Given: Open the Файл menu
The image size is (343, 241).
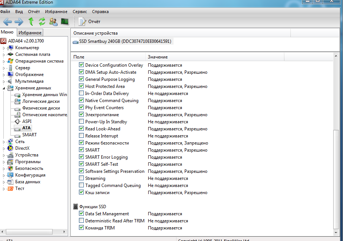Looking at the screenshot, I should pos(5,12).
